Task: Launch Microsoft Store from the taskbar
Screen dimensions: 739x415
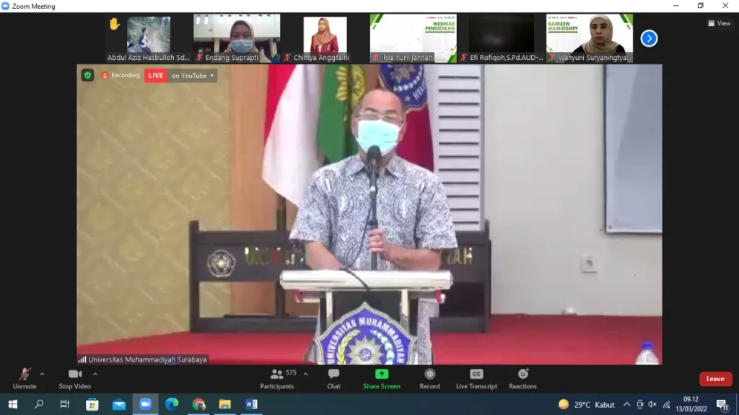Action: (92, 404)
